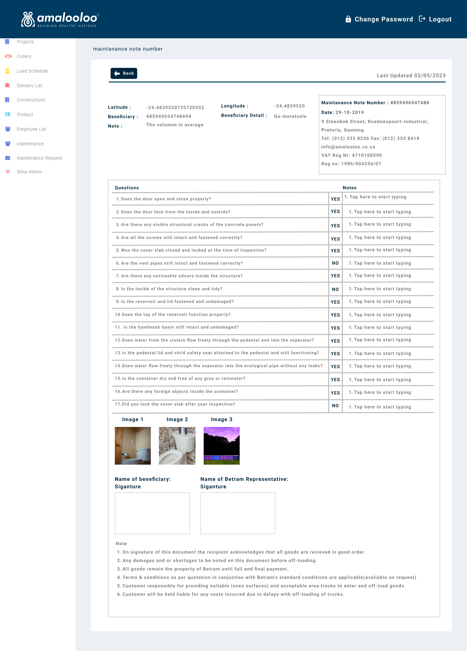Screen dimensions: 467x651
Task: Click question 13 about pedestal lid
Action: (217, 353)
